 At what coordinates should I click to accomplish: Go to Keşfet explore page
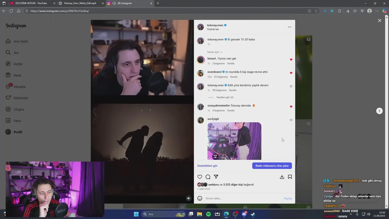point(14,64)
